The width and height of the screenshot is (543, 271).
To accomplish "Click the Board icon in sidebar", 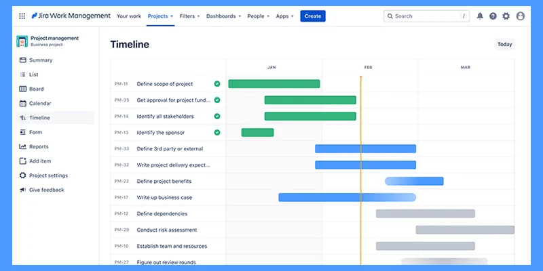I will [x=22, y=89].
